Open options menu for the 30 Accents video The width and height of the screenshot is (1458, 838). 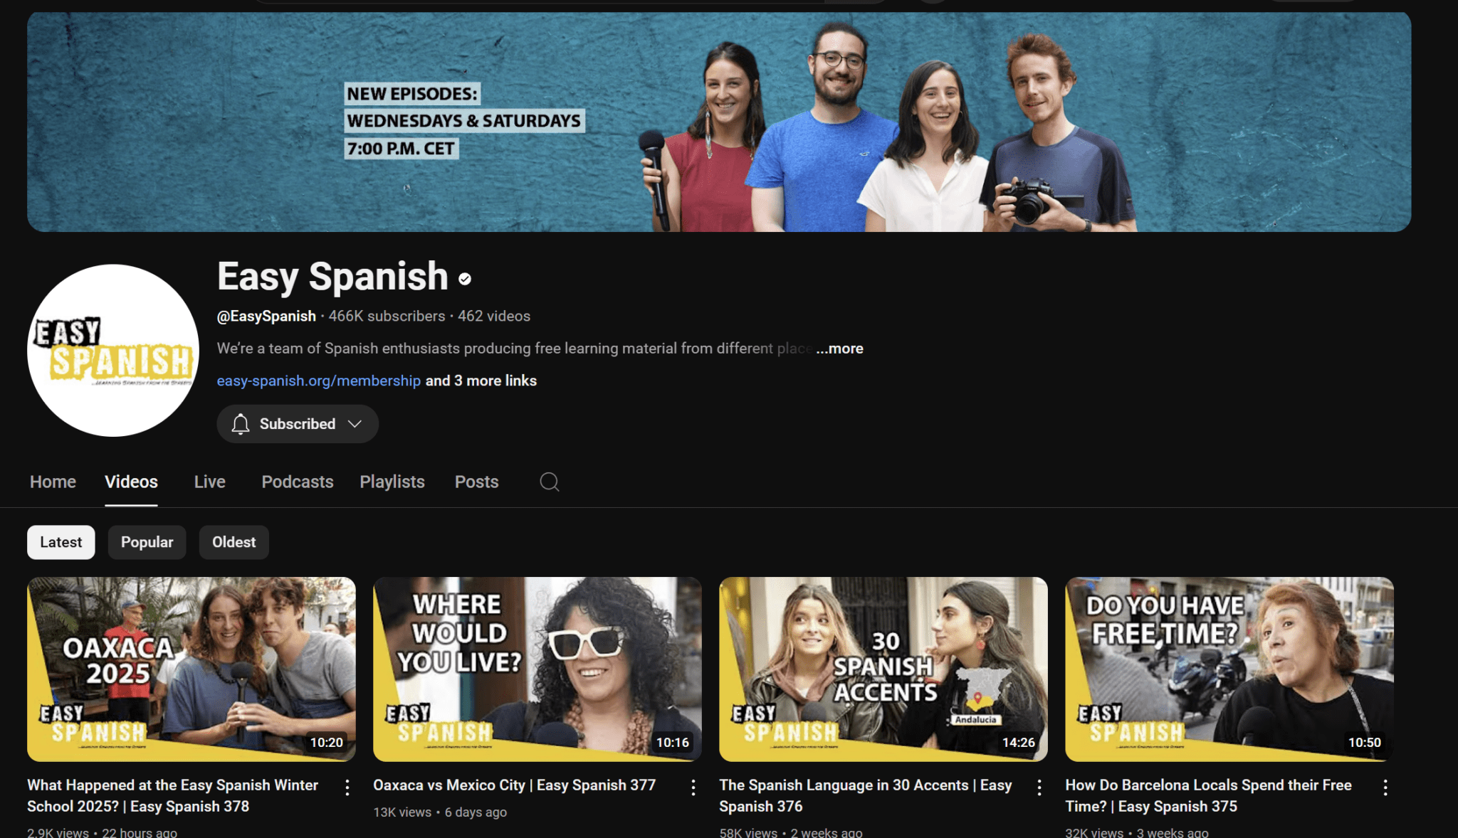1039,787
